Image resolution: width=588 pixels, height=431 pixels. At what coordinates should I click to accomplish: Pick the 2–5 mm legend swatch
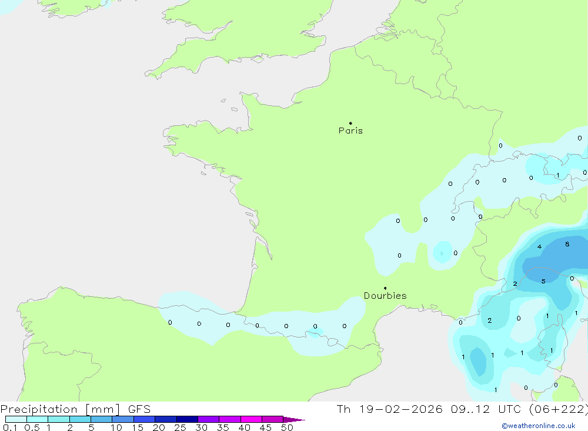[x=80, y=419]
